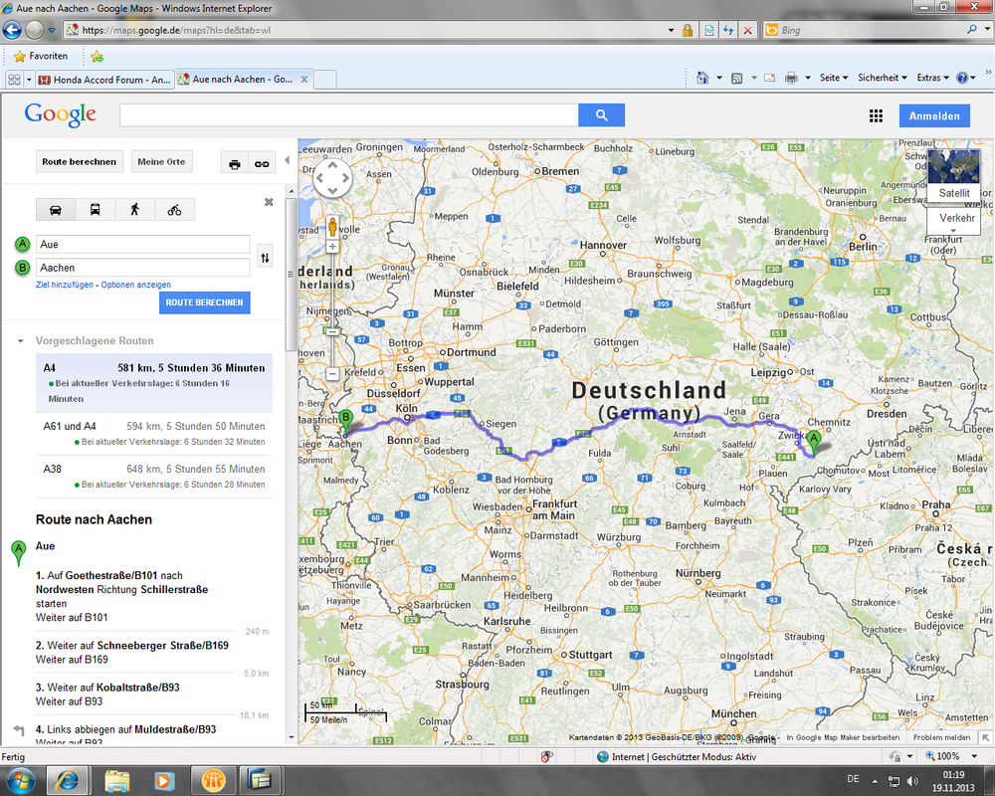This screenshot has width=995, height=796.
Task: Grab the Pegman street view figure
Action: coord(332,227)
